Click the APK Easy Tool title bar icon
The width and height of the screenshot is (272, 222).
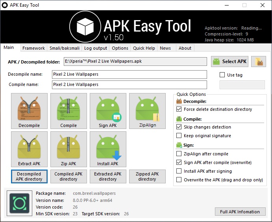point(5,5)
